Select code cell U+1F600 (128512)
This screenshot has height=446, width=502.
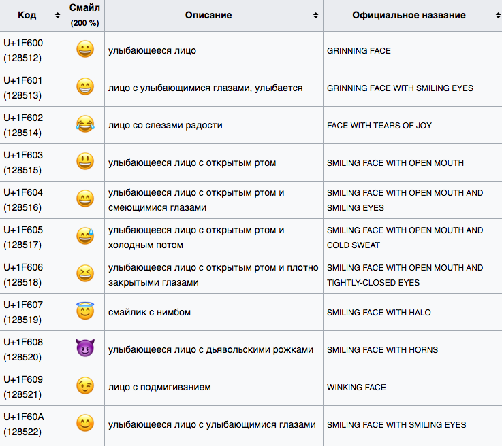tap(32, 50)
